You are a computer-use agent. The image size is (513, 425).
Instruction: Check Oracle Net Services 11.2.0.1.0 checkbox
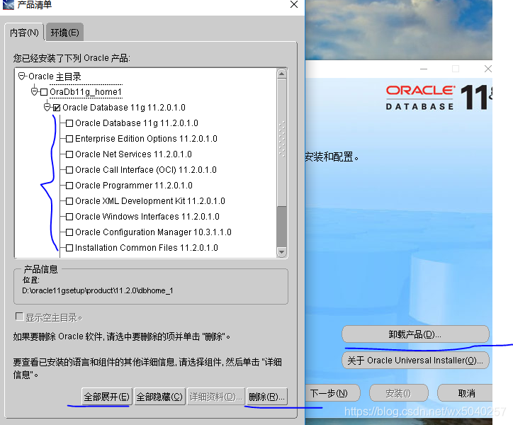click(69, 154)
